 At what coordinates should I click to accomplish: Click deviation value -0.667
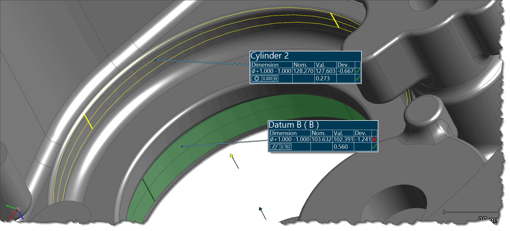pyautogui.click(x=345, y=71)
